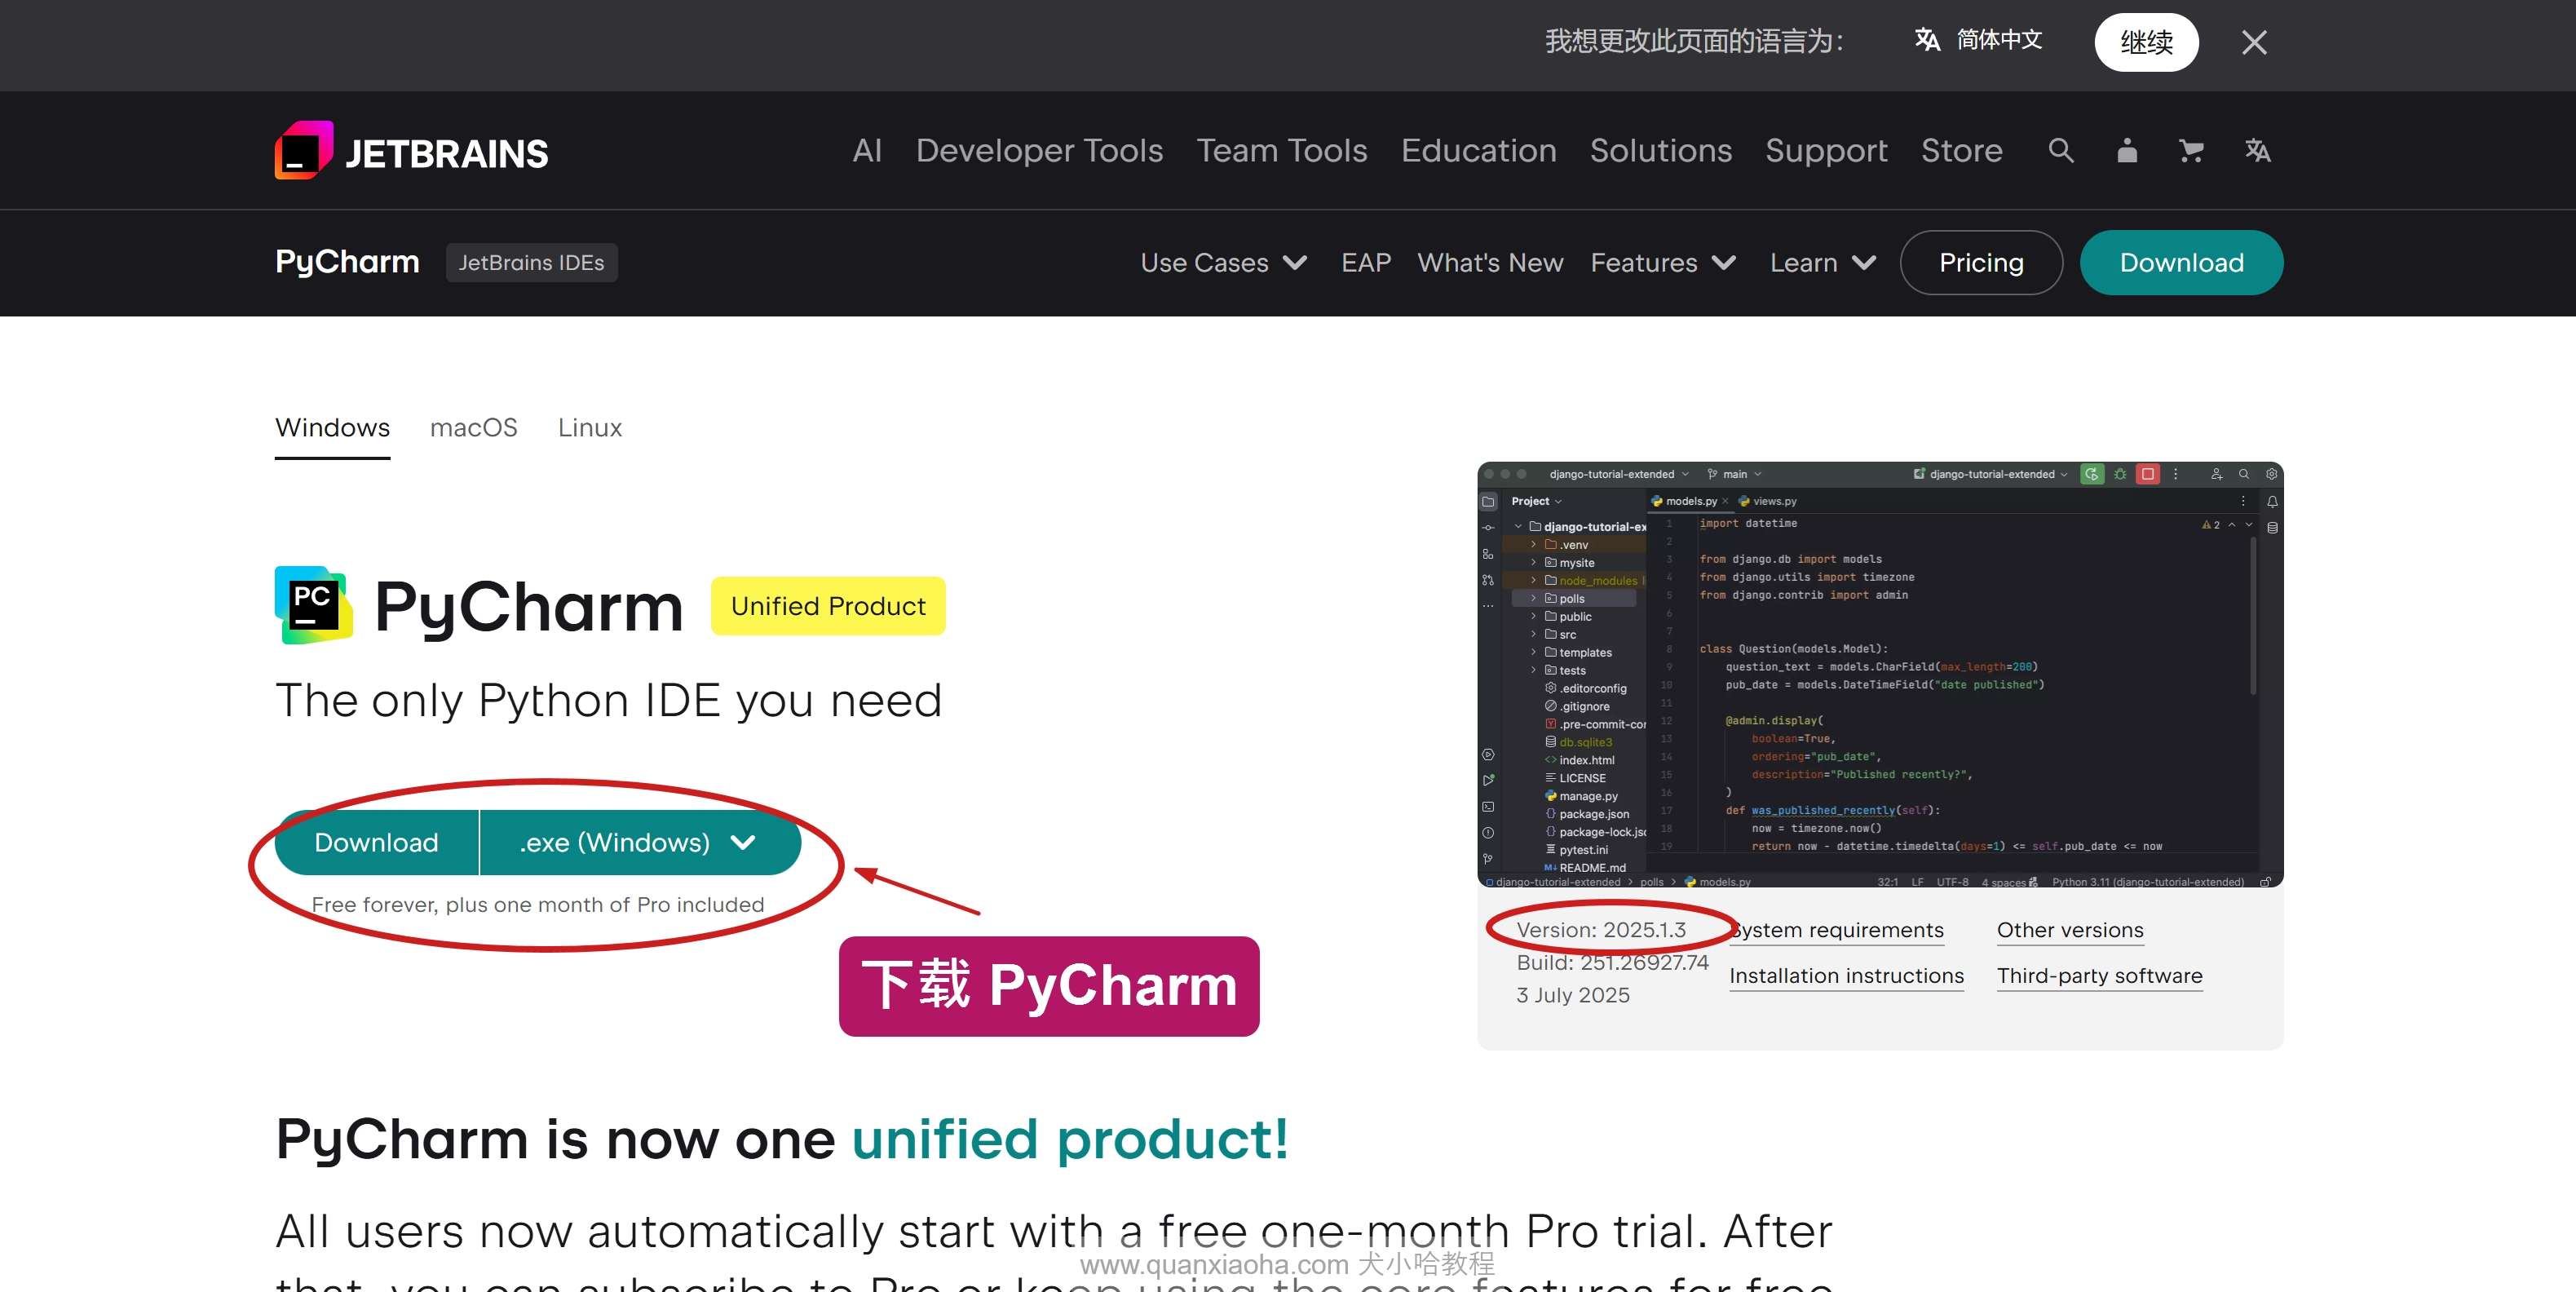Screen dimensions: 2576x1292
Task: Click the language translate icon in navbar
Action: [x=2257, y=150]
